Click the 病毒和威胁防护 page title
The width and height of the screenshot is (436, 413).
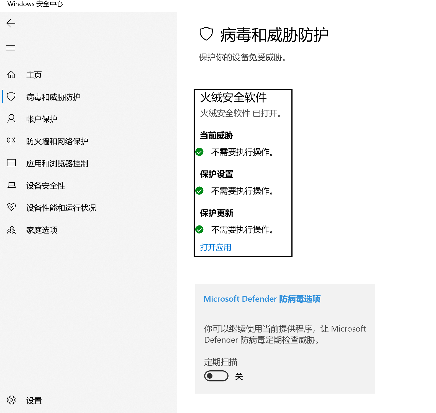pos(274,35)
